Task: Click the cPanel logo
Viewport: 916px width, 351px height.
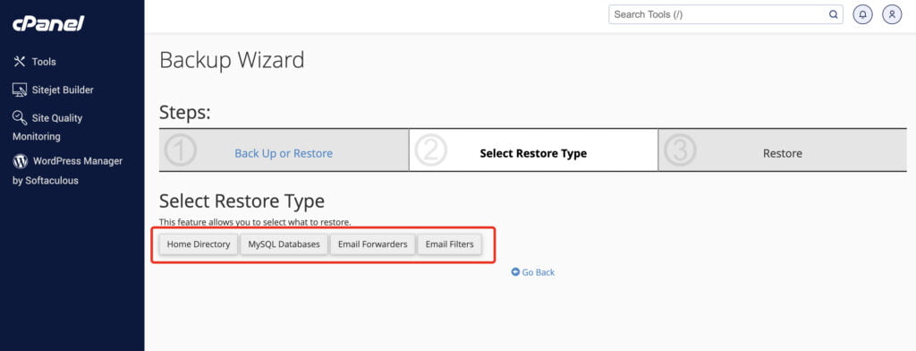Action: (x=48, y=24)
